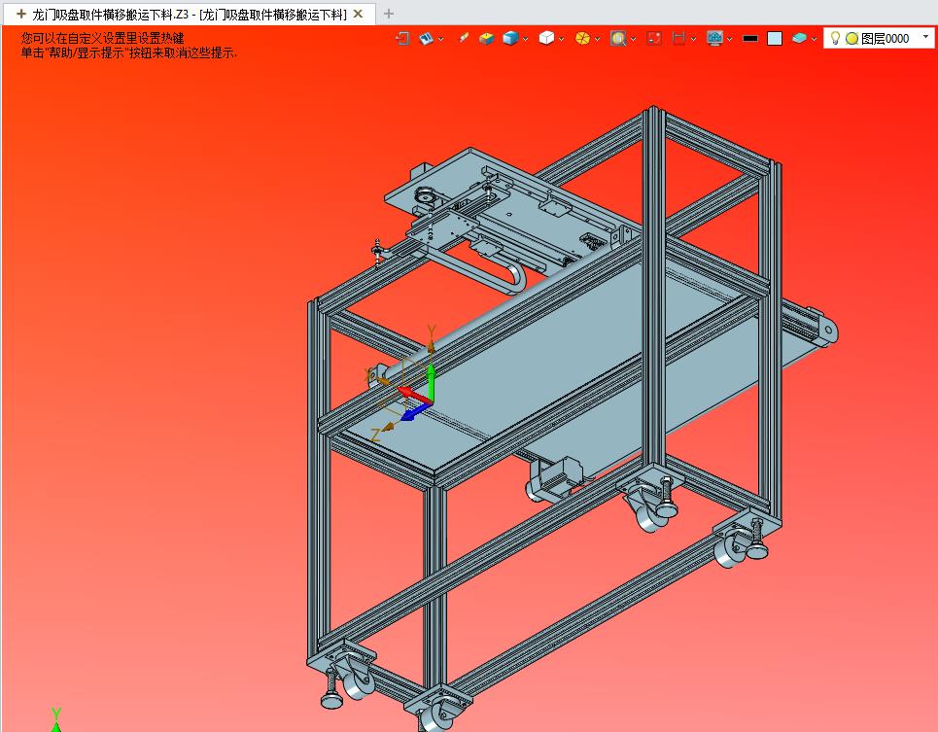Select the 龙门吸盘取件横移搬运下料.Z3 document tab
The height and width of the screenshot is (732, 938).
[185, 14]
